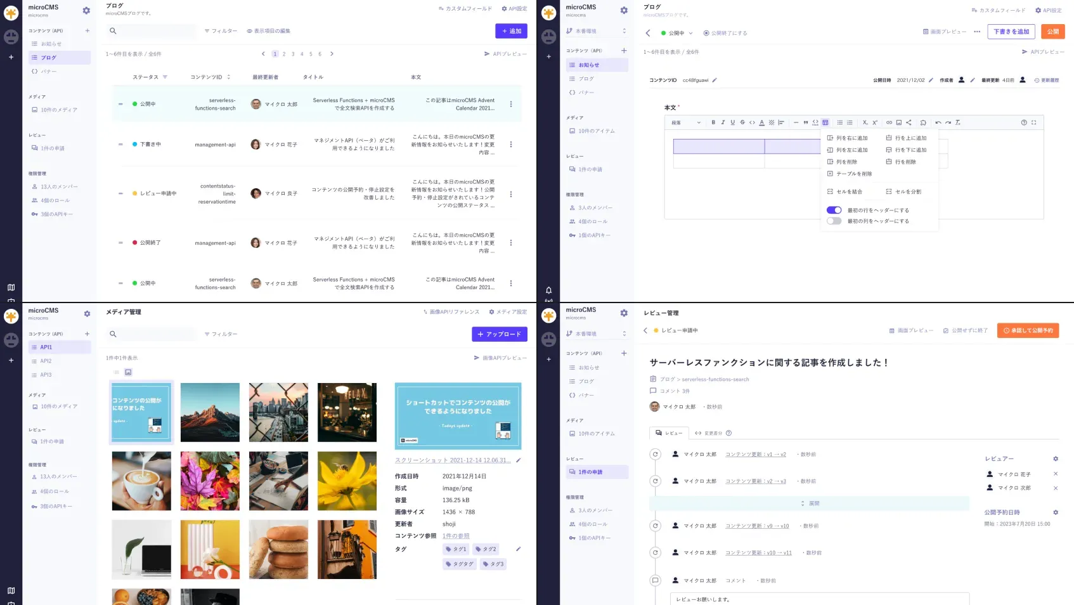Viewport: 1074px width, 605px height.
Task: Open 1件の参照 content reference link
Action: pos(456,536)
